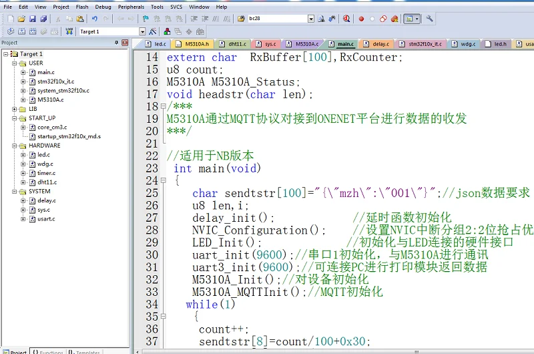This screenshot has width=534, height=354.
Task: Click the Undo icon
Action: pyautogui.click(x=95, y=19)
